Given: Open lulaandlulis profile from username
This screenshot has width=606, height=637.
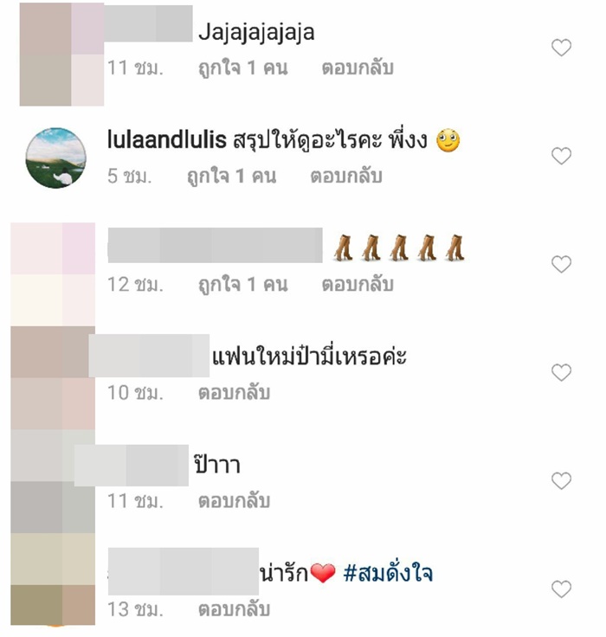Looking at the screenshot, I should pos(166,140).
